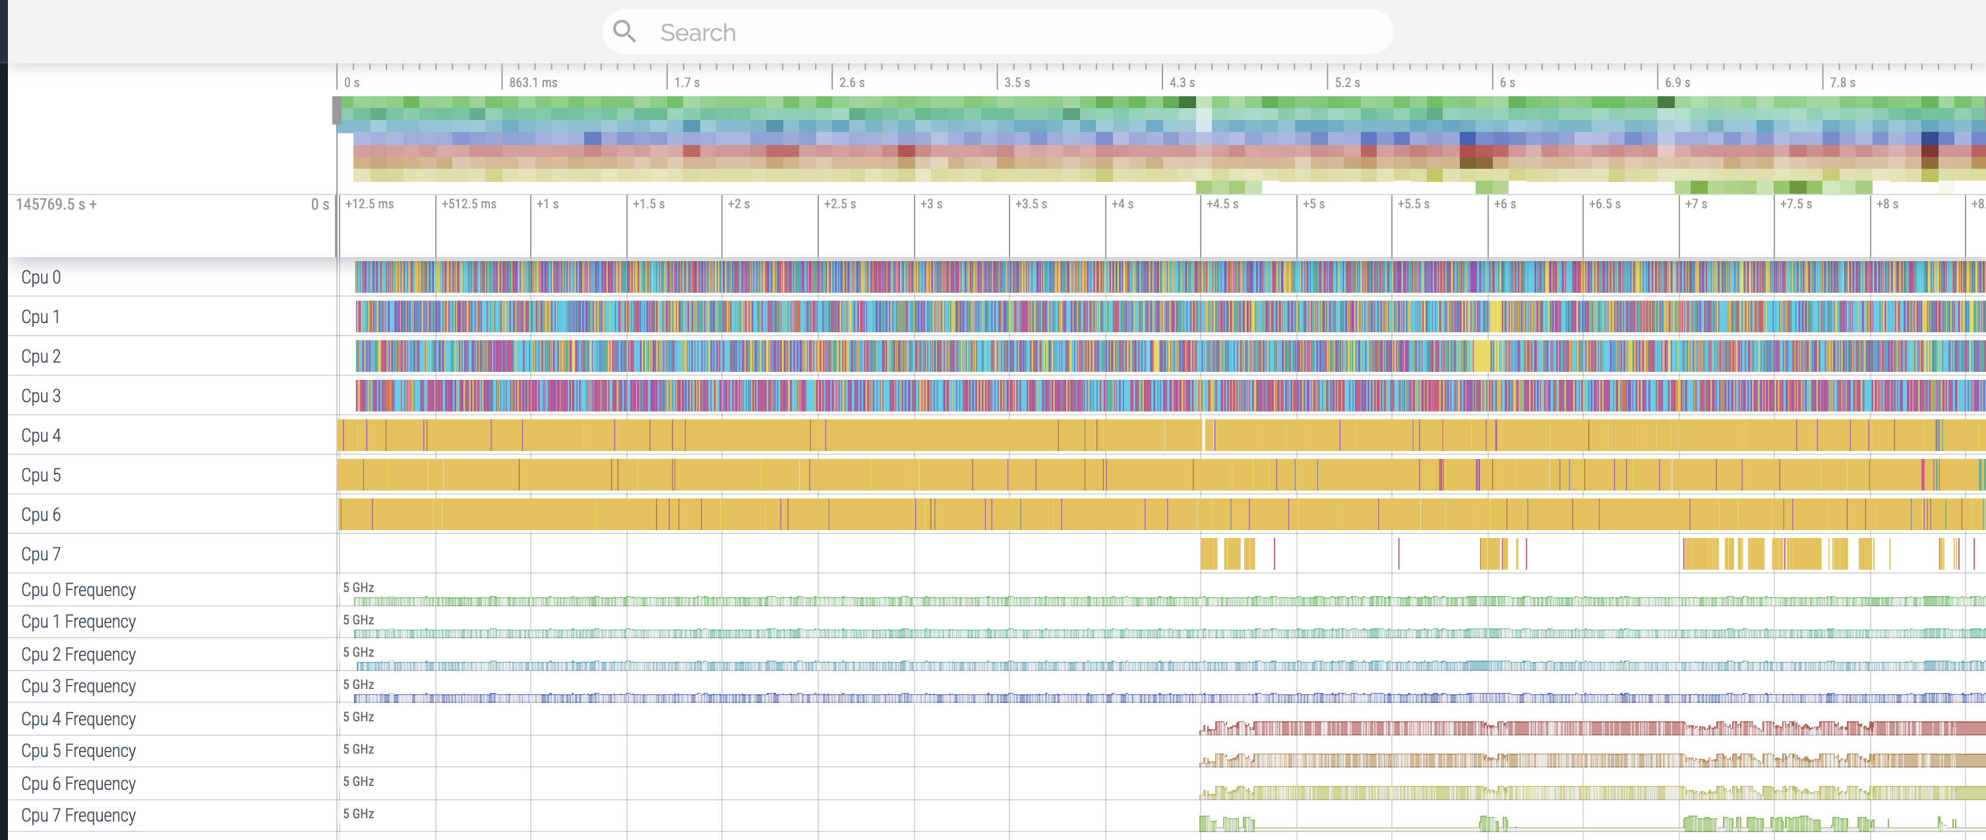
Task: Select the wide yellow slice on Cpu 1 track
Action: [1495, 316]
